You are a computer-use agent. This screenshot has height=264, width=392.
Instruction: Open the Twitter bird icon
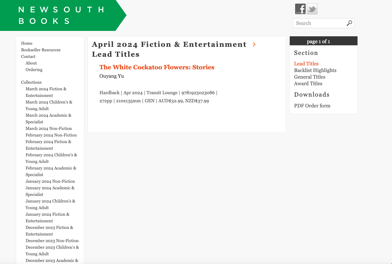click(312, 9)
